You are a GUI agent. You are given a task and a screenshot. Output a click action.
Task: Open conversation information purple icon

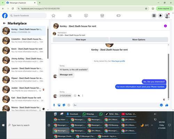pyautogui.click(x=165, y=26)
